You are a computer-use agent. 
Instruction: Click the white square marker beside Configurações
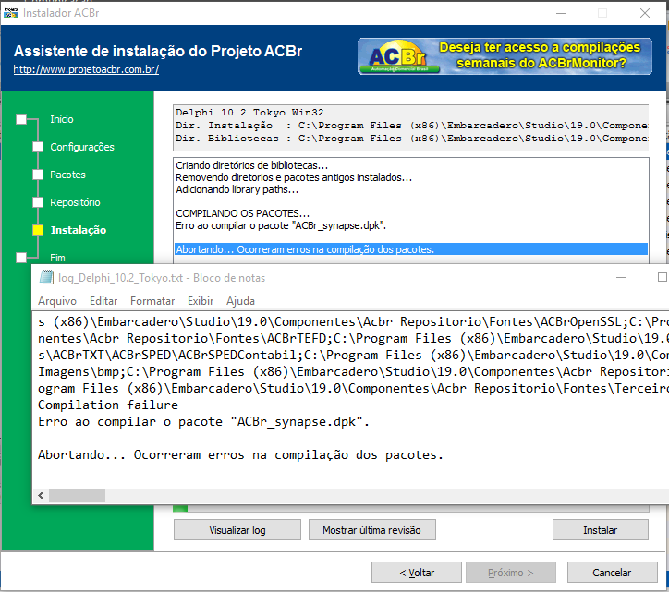coord(38,147)
